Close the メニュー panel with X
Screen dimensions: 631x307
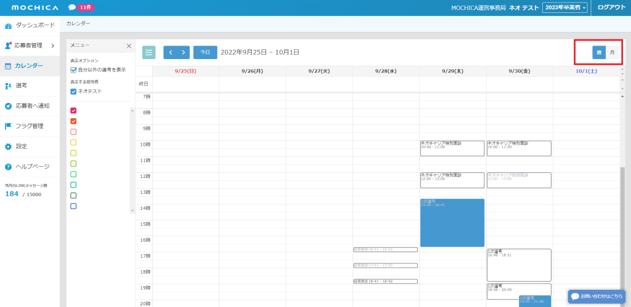(129, 46)
